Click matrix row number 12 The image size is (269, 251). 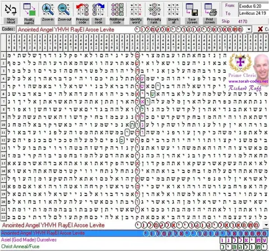click(3, 140)
